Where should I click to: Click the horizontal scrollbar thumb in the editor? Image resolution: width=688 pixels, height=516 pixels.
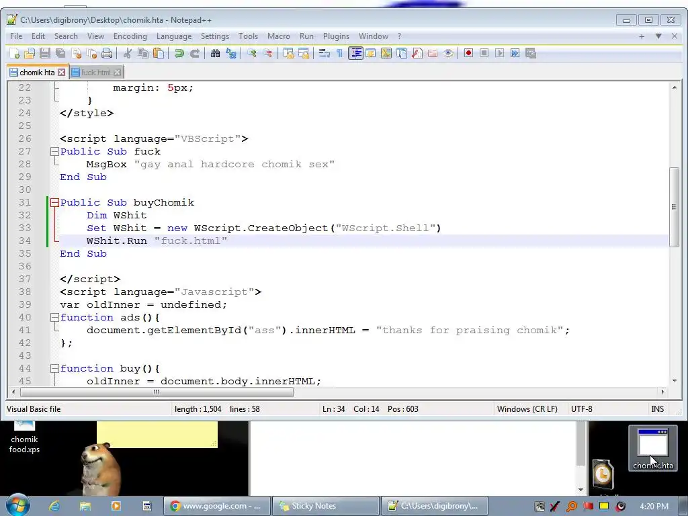point(157,392)
